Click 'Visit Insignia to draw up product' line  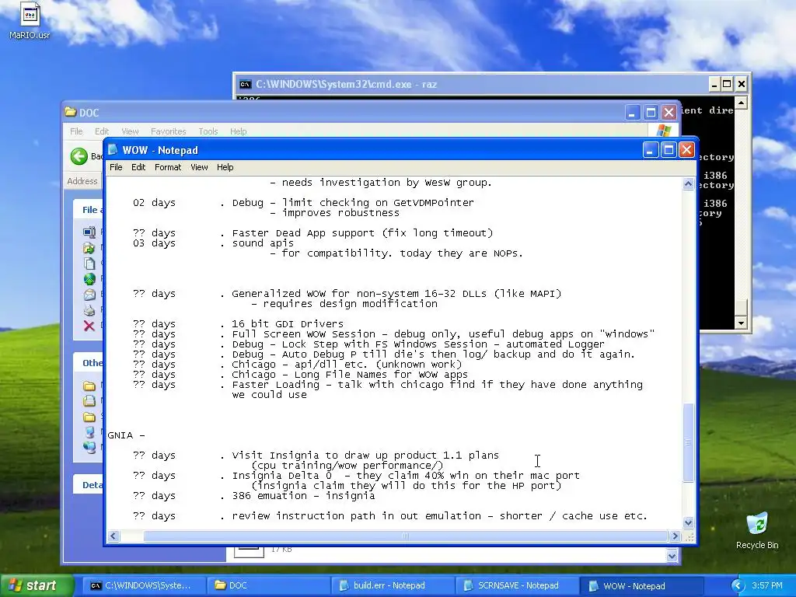[x=365, y=456]
